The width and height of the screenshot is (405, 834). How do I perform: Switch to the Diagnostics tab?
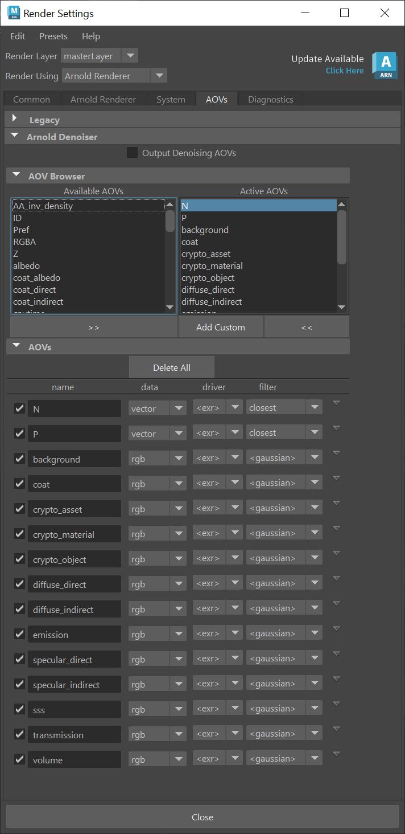(270, 99)
